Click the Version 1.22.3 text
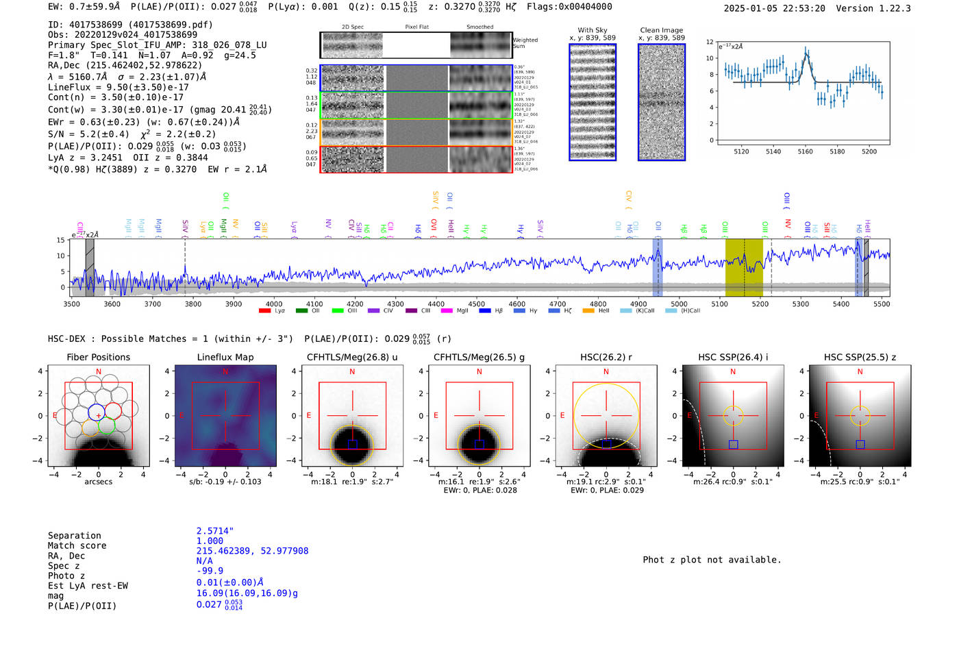Image resolution: width=959 pixels, height=653 pixels. click(x=873, y=8)
